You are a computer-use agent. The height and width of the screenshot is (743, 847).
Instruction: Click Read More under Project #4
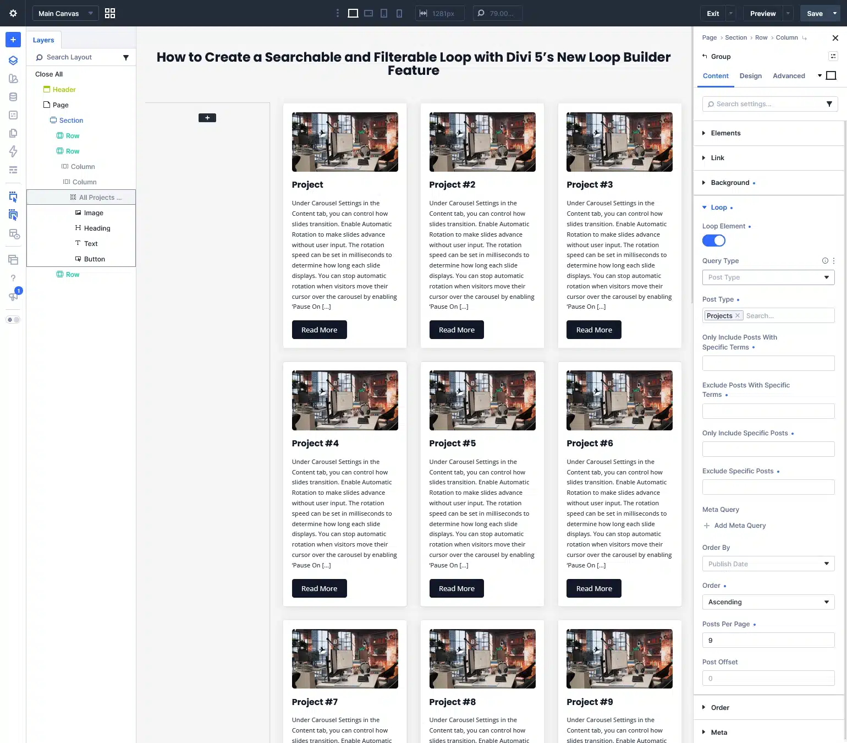coord(319,588)
